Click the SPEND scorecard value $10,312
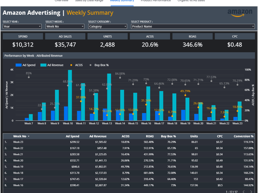258x193 pixels. (23, 45)
